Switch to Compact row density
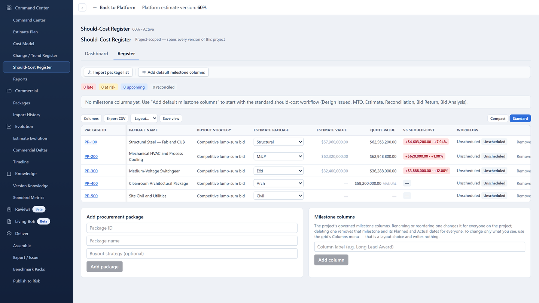539x303 pixels. (x=498, y=119)
